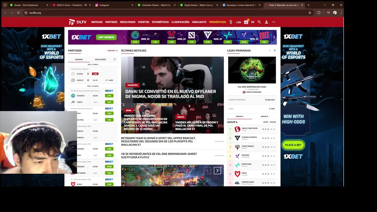Screen dimensions: 377x212
Task: Open the DLTV home logo
Action: click(x=77, y=22)
